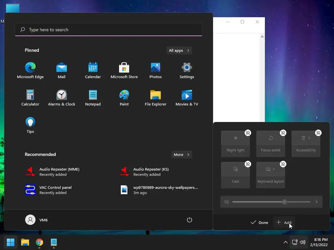Image resolution: width=334 pixels, height=250 pixels.
Task: Expand the Accessibility tile chevron
Action: tap(309, 138)
